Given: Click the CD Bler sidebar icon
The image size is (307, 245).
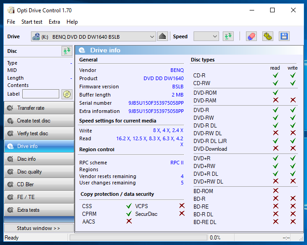Looking at the screenshot, I should pyautogui.click(x=10, y=184).
